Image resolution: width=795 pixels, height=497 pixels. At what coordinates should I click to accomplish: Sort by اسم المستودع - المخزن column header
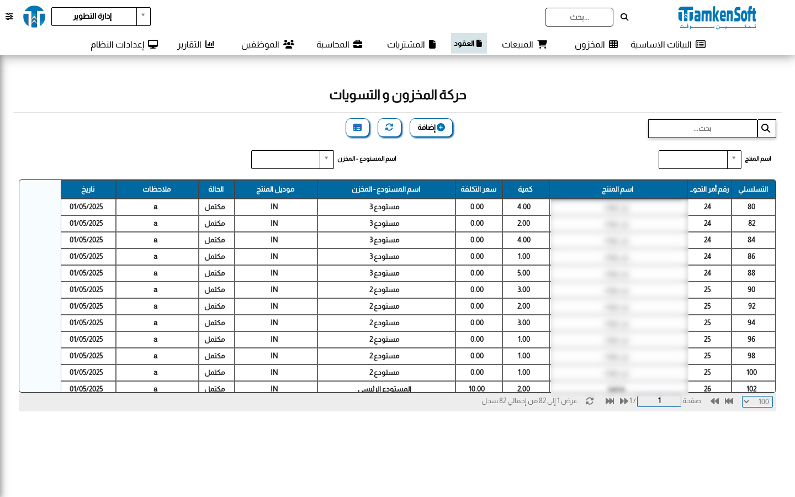(x=386, y=189)
